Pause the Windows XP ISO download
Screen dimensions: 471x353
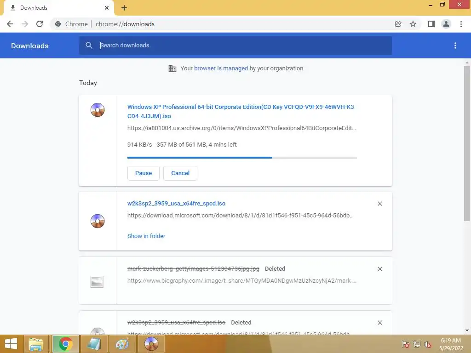click(x=144, y=173)
